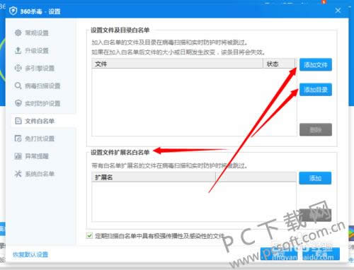Click the 添加目录 button
The height and width of the screenshot is (270, 354).
point(316,90)
